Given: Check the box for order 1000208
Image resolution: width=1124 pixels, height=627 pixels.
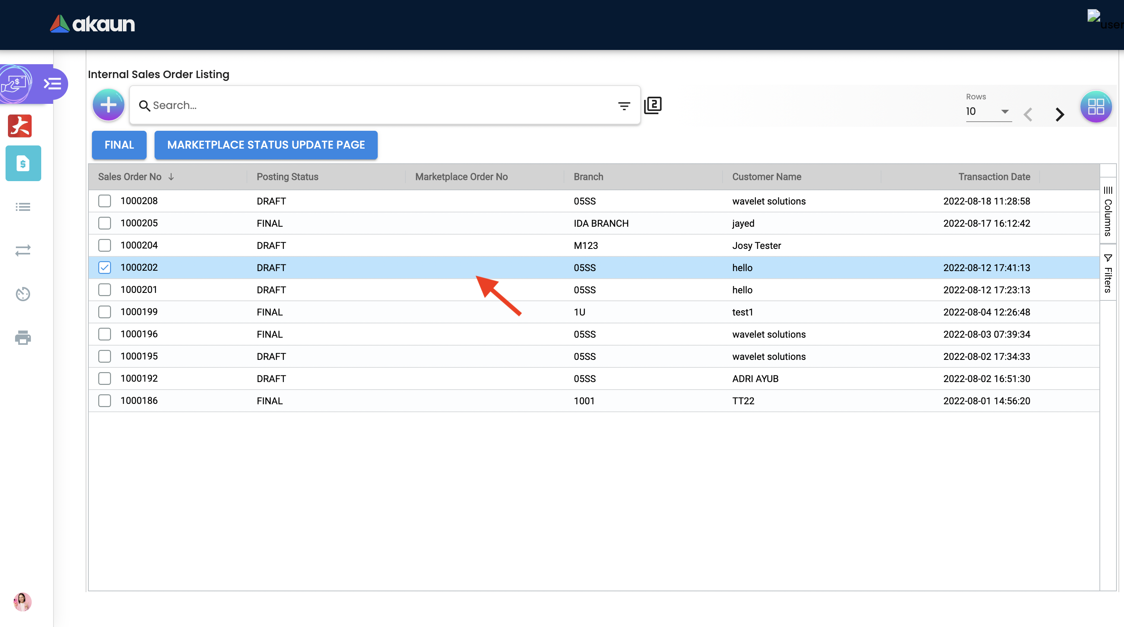Looking at the screenshot, I should coord(105,201).
